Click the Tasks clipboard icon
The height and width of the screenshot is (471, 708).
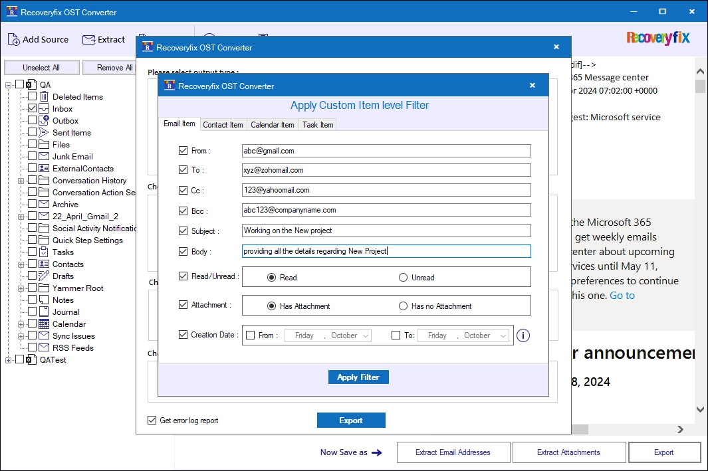44,252
